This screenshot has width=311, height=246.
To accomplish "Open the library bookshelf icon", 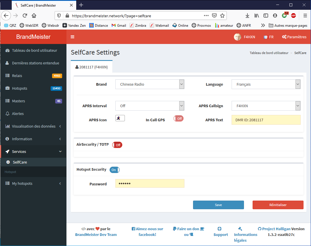I will point(256,16).
